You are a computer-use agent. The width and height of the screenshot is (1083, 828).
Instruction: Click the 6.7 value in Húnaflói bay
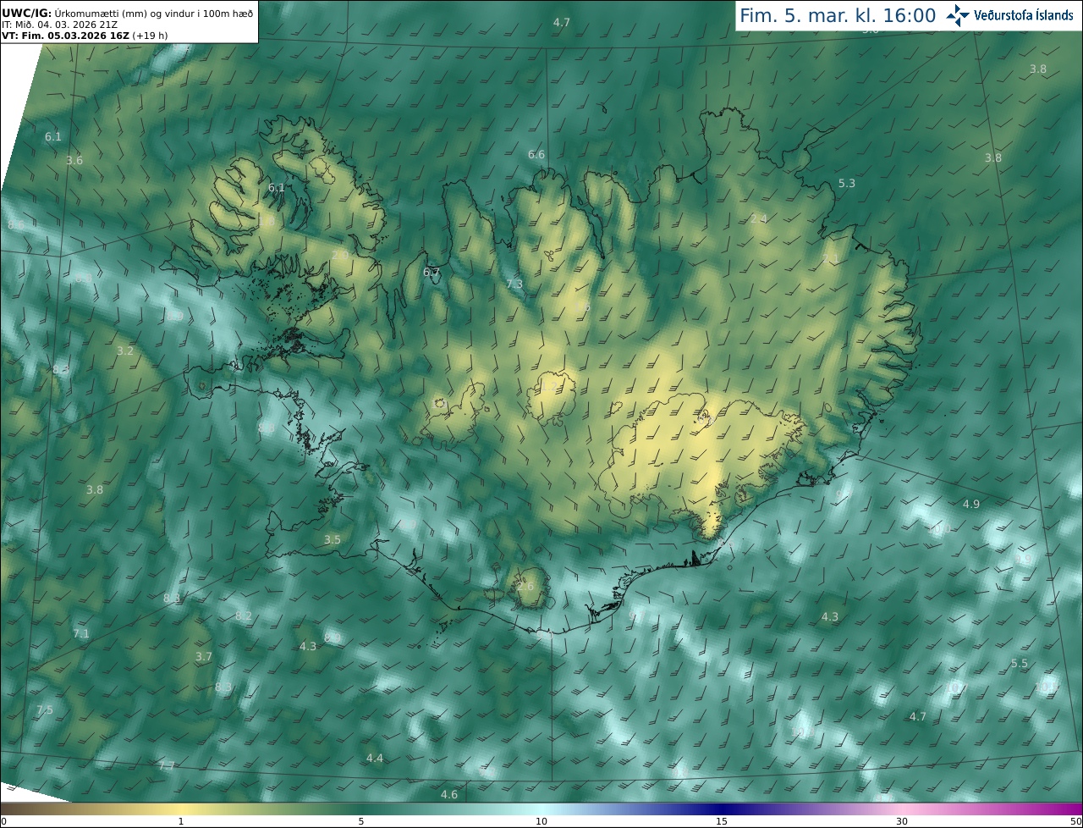point(432,273)
